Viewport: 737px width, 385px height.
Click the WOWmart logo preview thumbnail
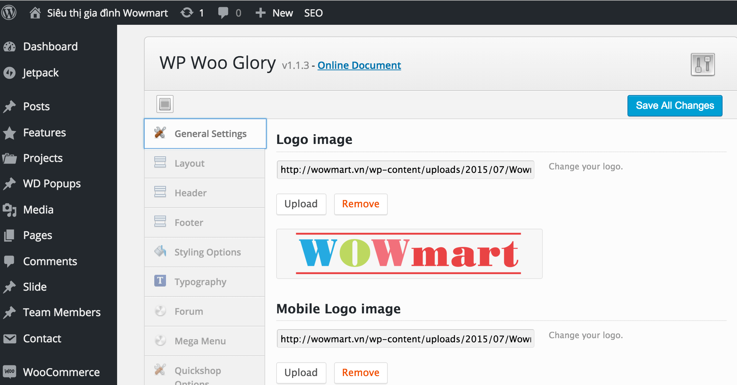[x=409, y=254]
